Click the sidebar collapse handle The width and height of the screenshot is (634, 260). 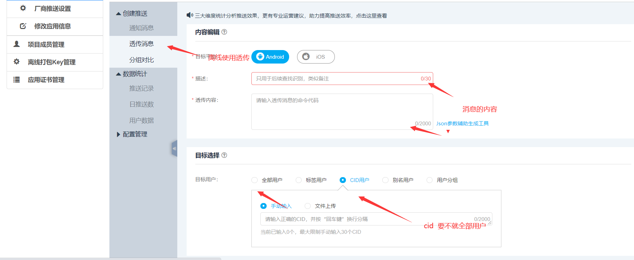click(175, 148)
